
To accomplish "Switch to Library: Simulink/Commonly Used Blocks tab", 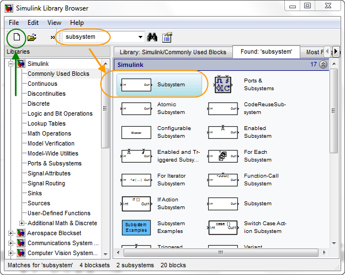I will pyautogui.click(x=173, y=52).
